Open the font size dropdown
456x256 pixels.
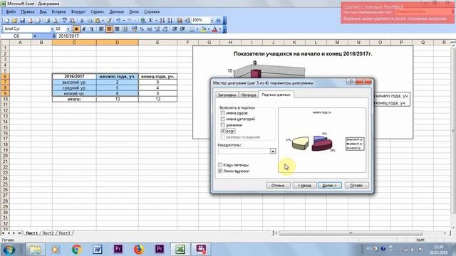[68, 29]
